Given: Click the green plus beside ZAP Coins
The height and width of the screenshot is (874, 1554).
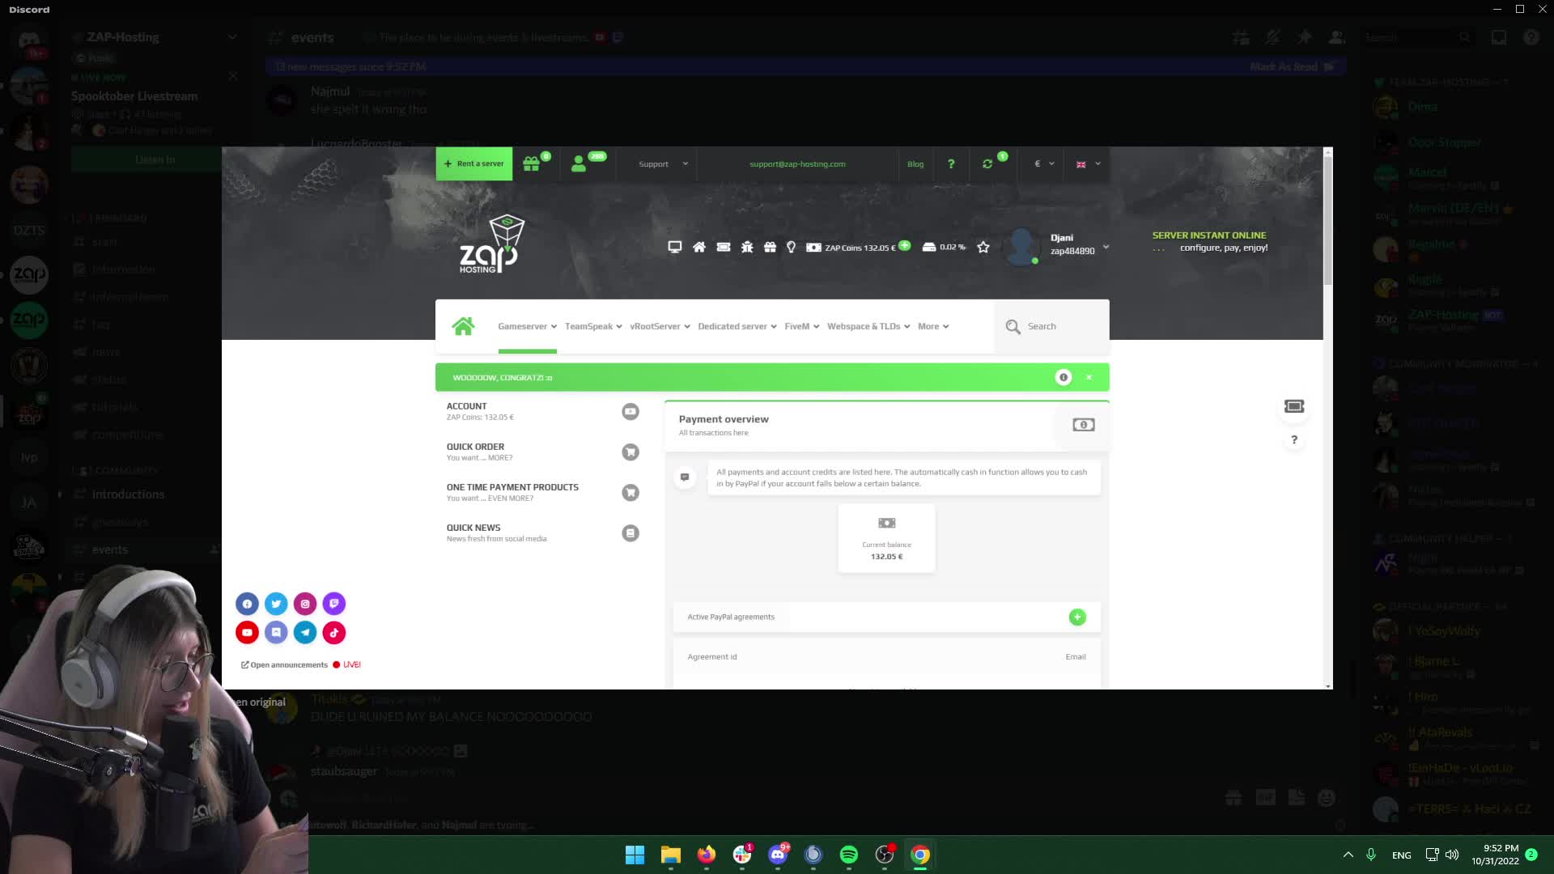Looking at the screenshot, I should pyautogui.click(x=904, y=245).
